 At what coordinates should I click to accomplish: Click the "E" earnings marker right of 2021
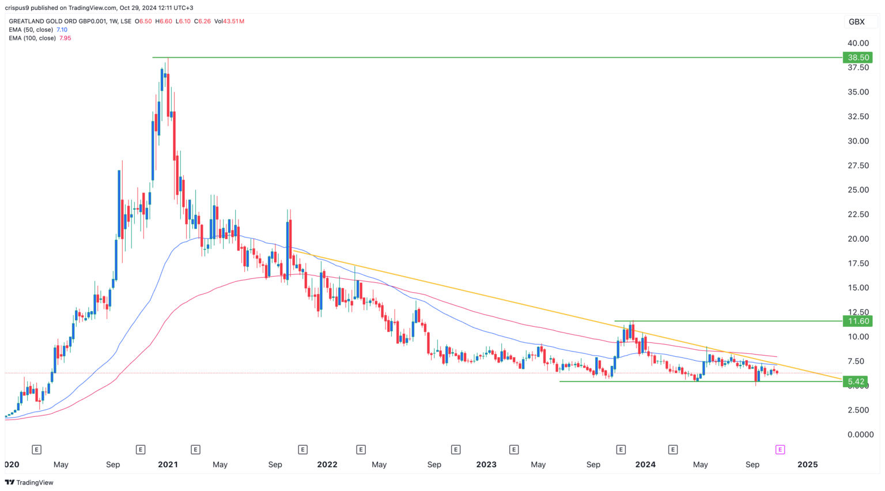196,450
